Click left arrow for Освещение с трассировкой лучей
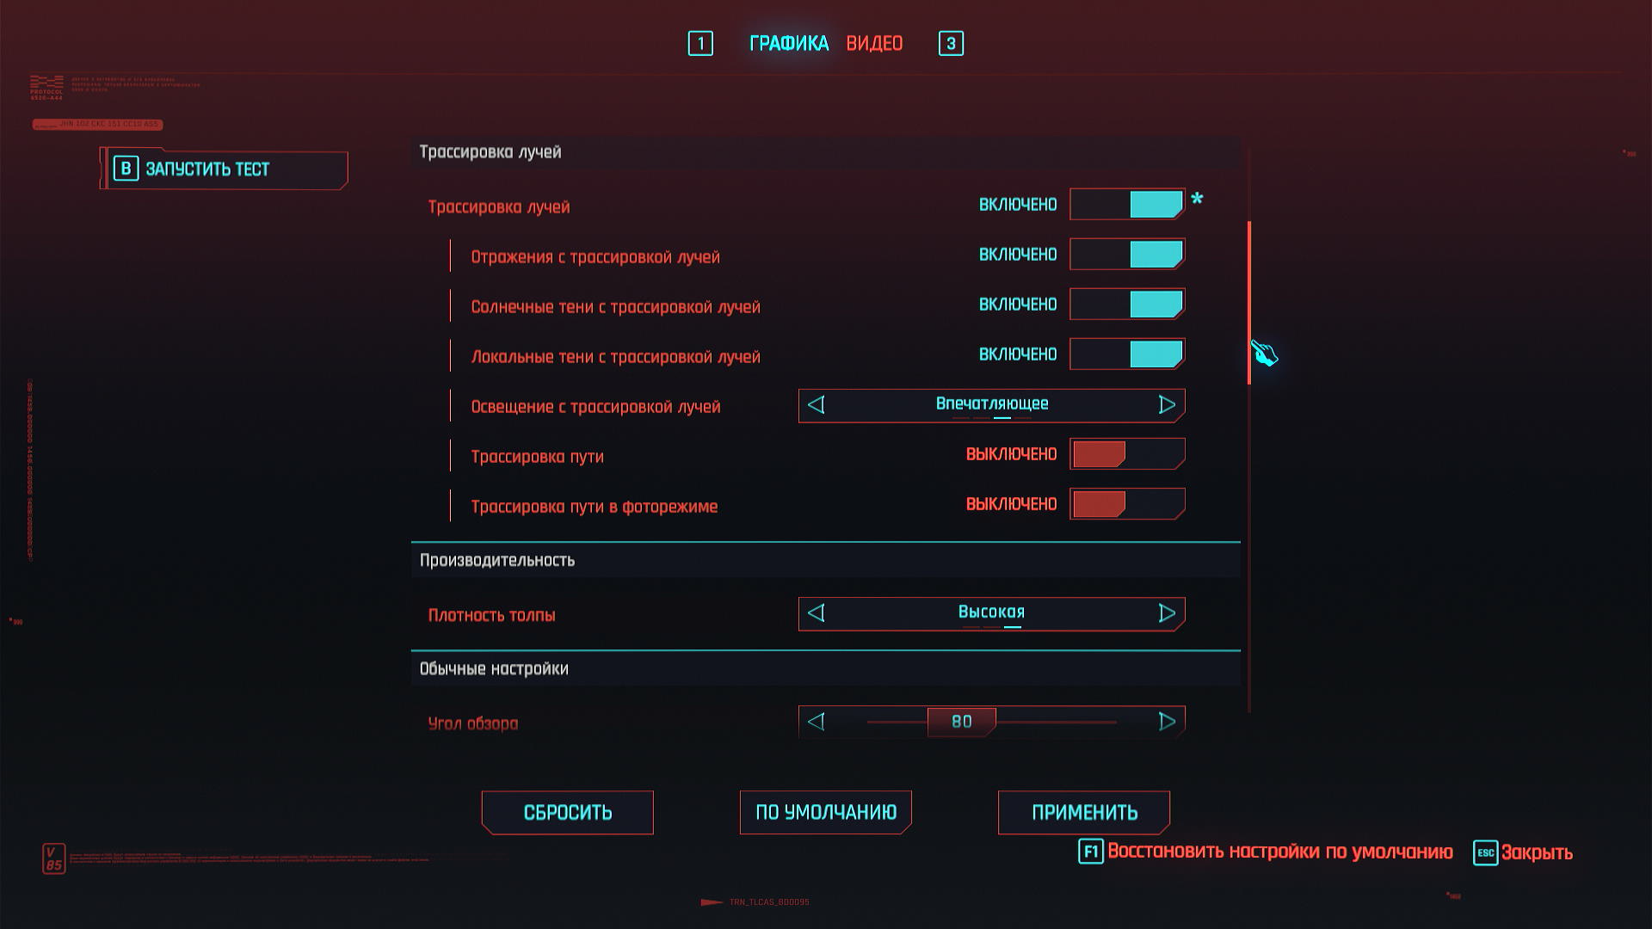This screenshot has width=1652, height=929. coord(817,404)
